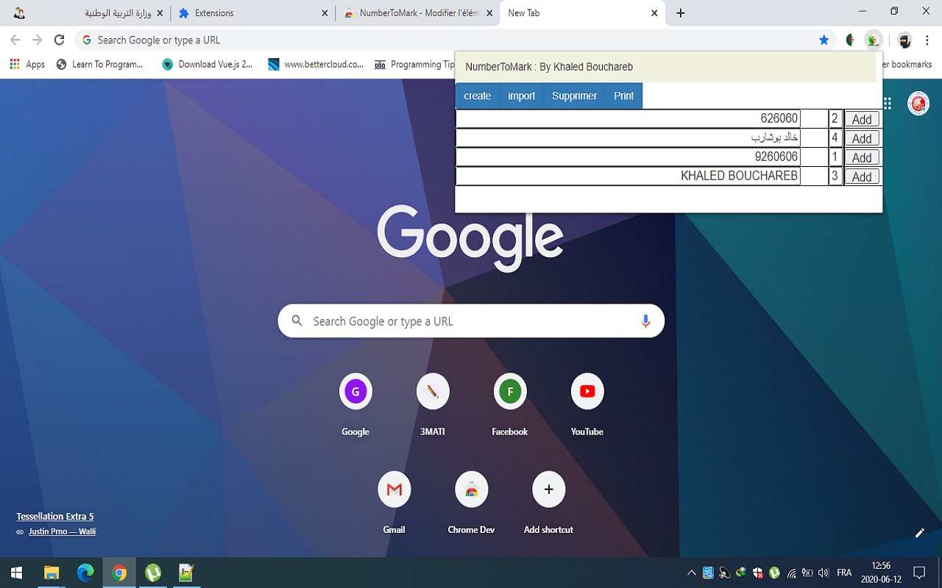Open the NumberToMark extension icon
942x588 pixels.
[873, 39]
